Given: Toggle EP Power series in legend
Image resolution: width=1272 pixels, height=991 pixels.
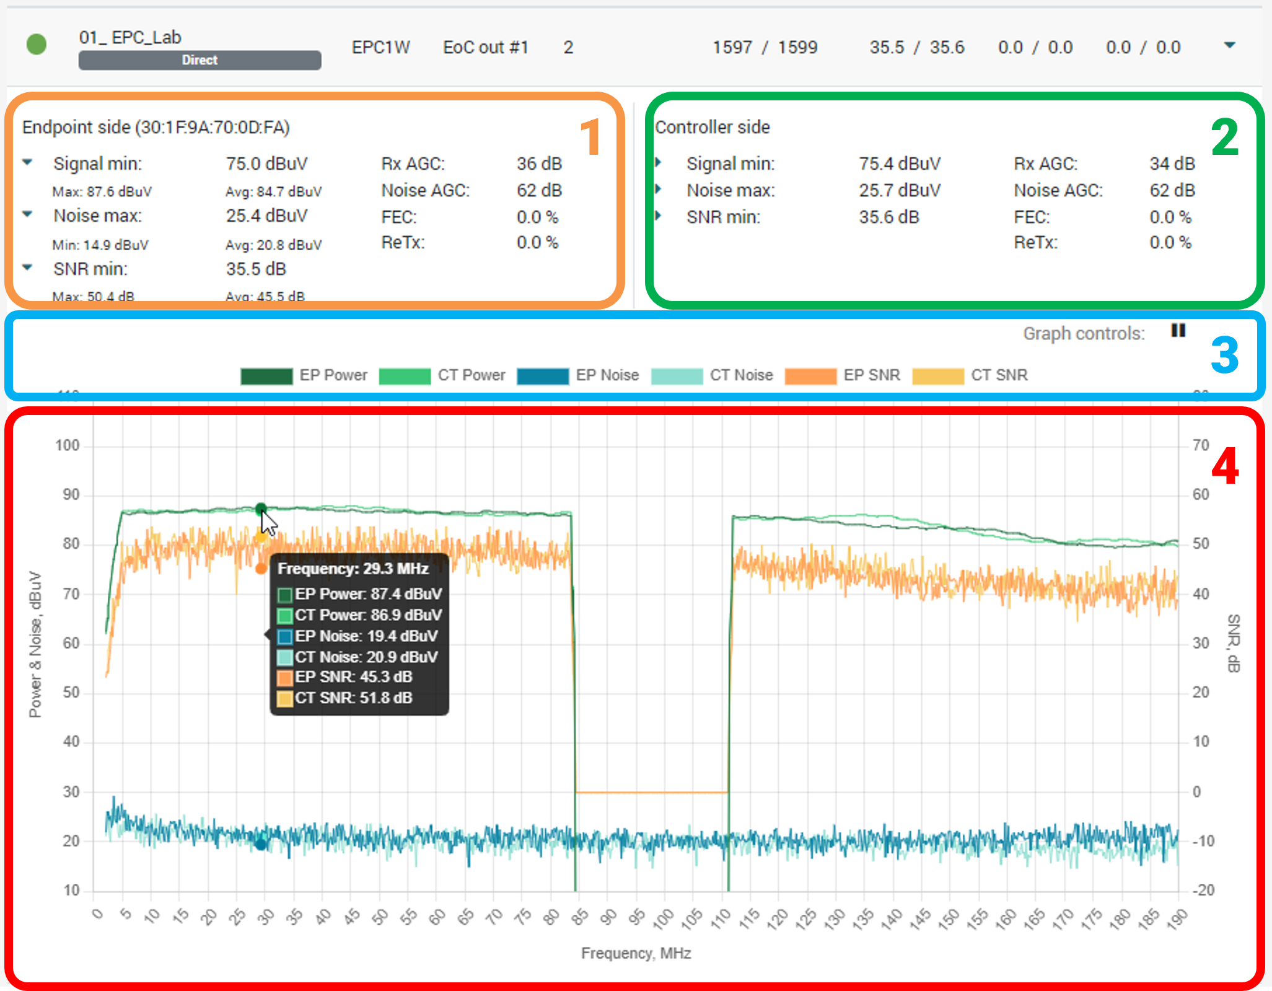Looking at the screenshot, I should pyautogui.click(x=266, y=376).
